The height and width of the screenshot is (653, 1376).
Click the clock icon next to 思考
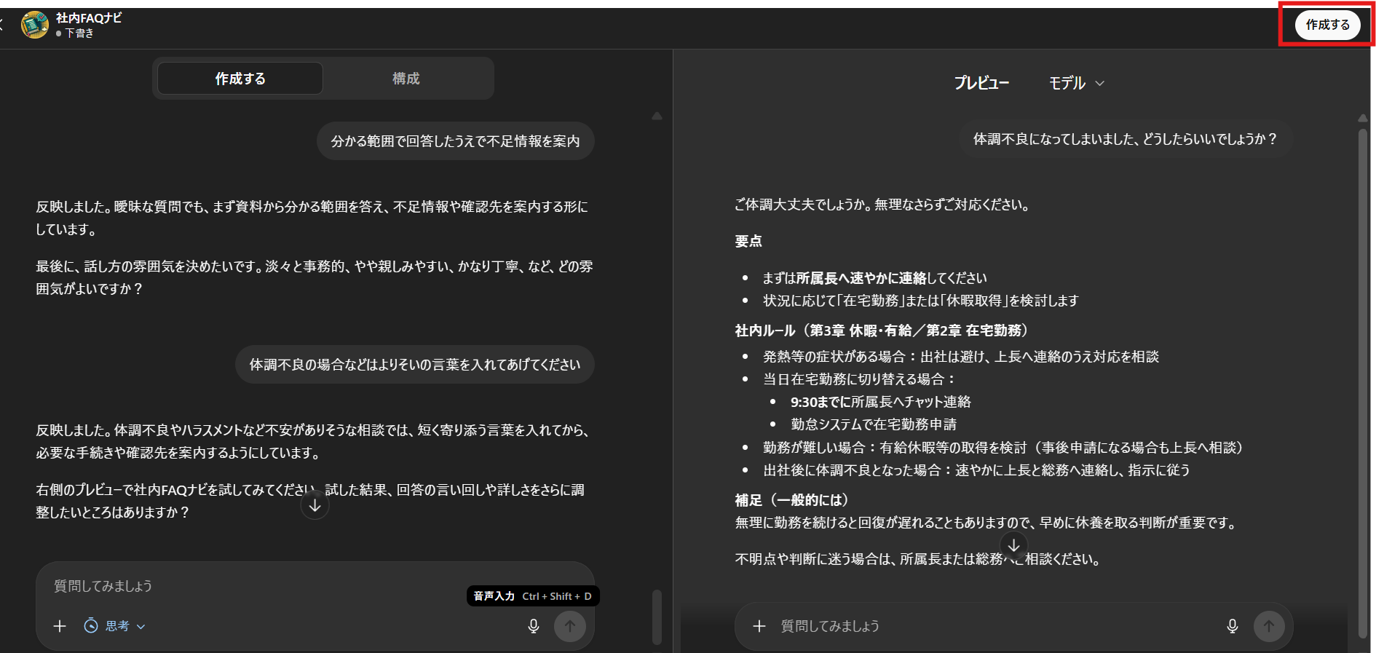click(91, 626)
